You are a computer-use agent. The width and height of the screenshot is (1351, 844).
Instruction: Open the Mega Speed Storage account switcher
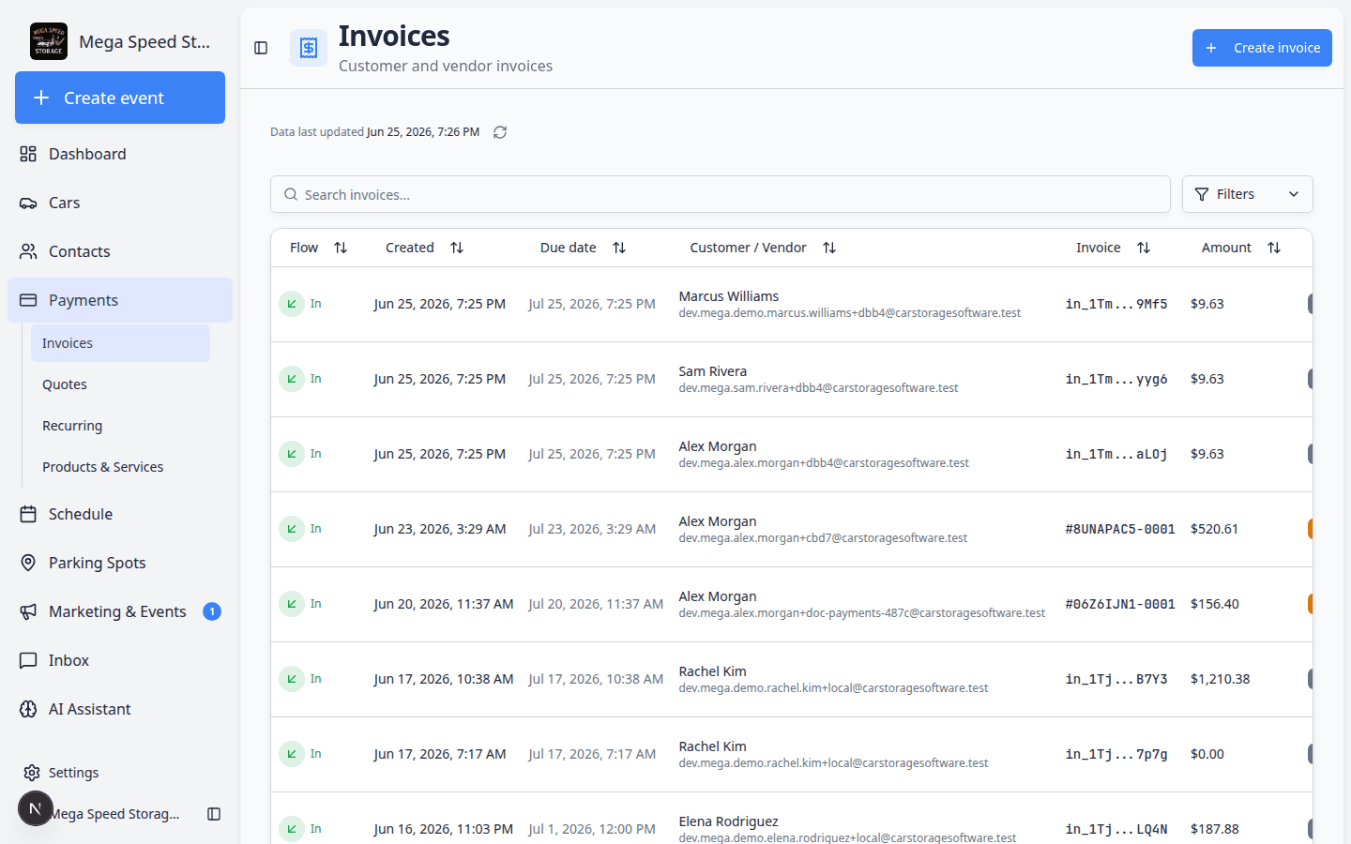coord(120,41)
